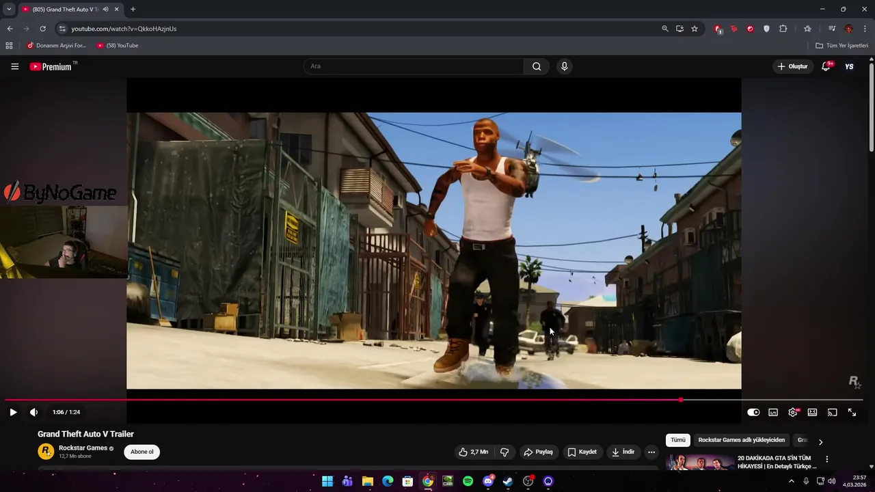Open the (58) YouTube bookmark
This screenshot has height=492, width=875.
click(x=118, y=46)
